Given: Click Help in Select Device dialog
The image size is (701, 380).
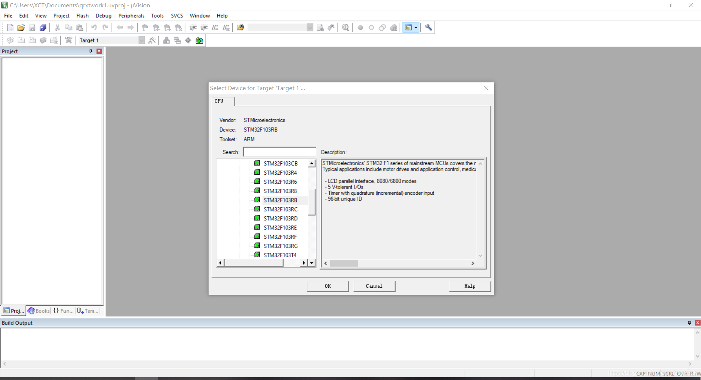Looking at the screenshot, I should [470, 286].
